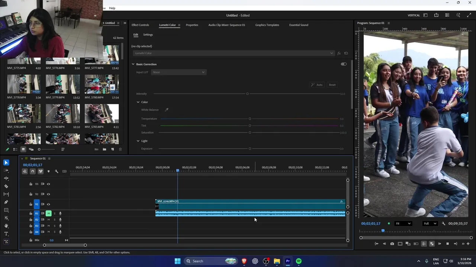Click the Export Frame camera icon
476x267 pixels.
pyautogui.click(x=392, y=244)
